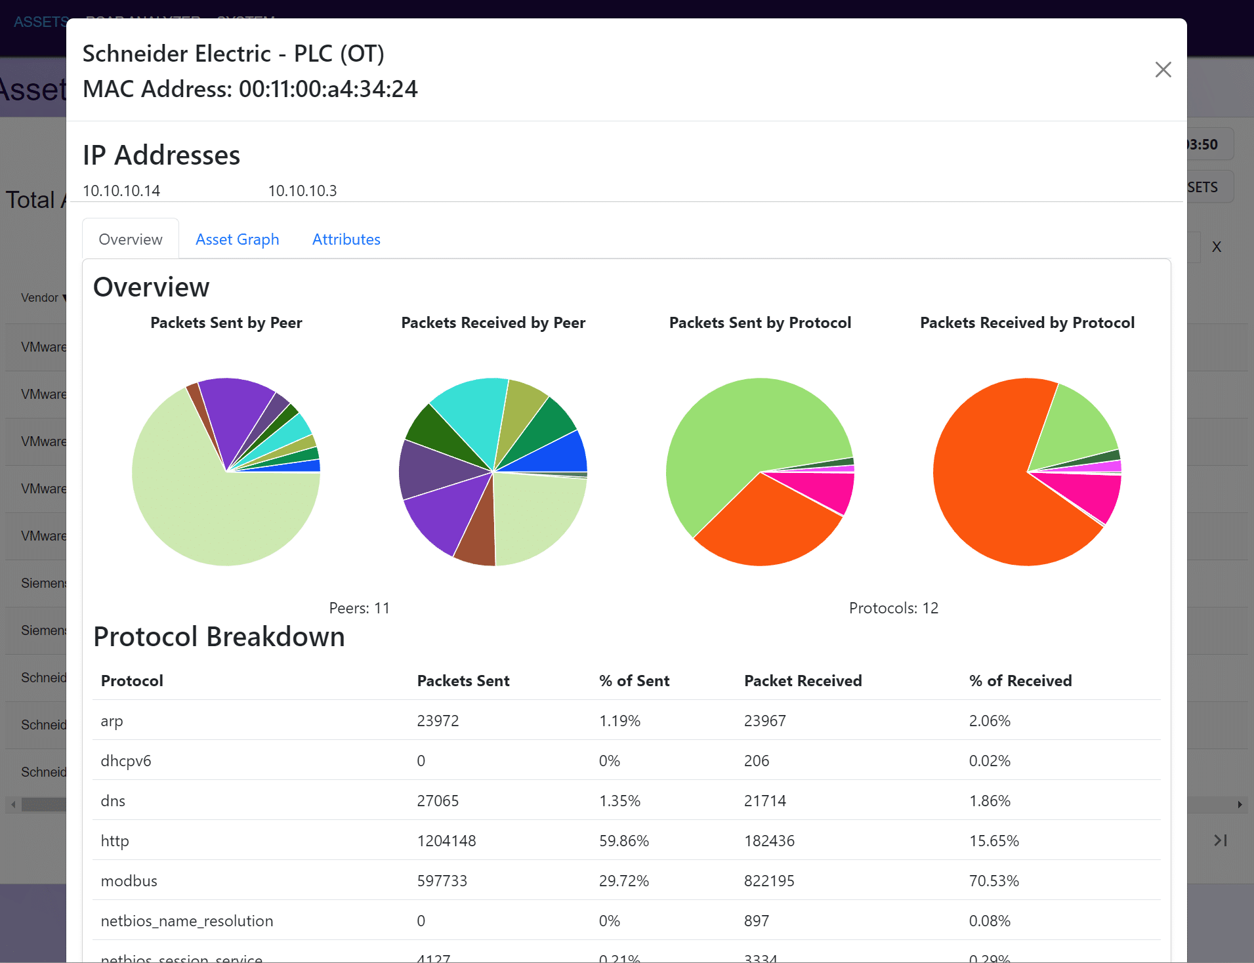Screen dimensions: 1254x963
Task: Click the Protocol column header
Action: 132,681
